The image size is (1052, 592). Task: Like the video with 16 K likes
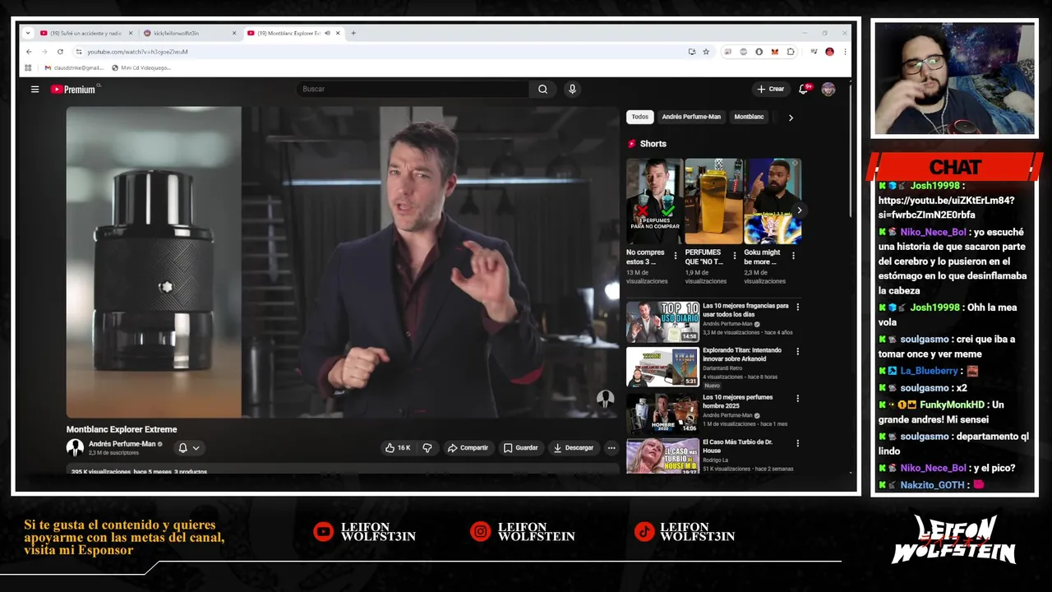tap(398, 448)
